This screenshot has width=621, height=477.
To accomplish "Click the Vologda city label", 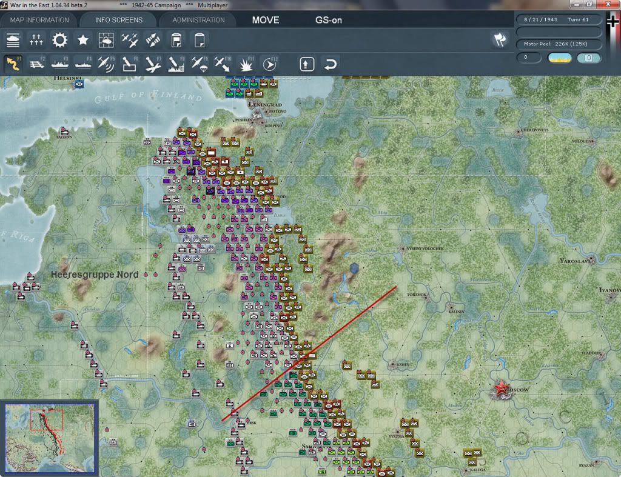I will coord(583,141).
